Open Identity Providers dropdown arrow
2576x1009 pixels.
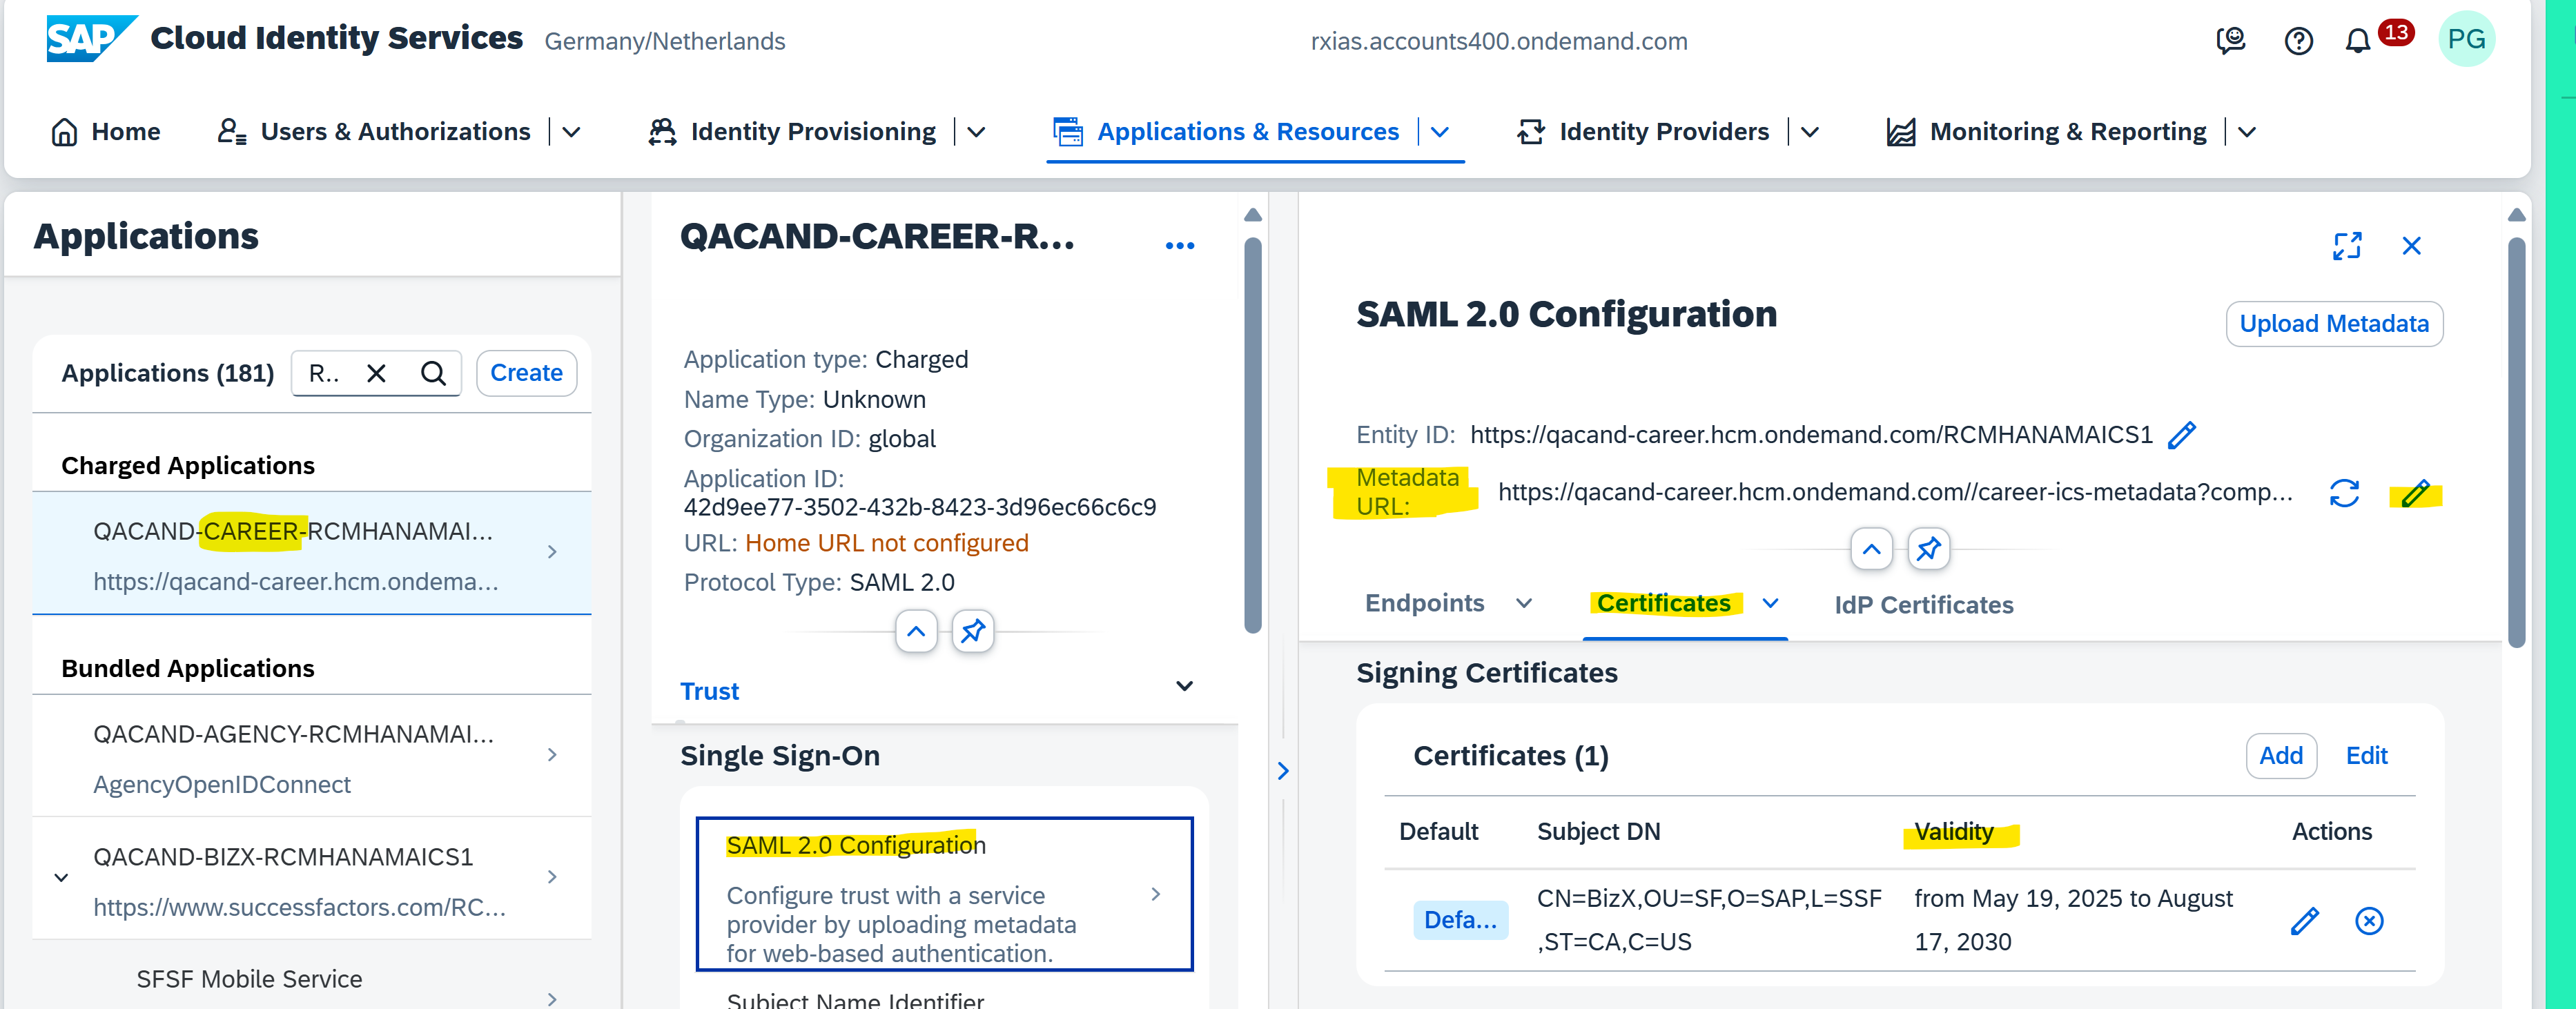click(1809, 132)
